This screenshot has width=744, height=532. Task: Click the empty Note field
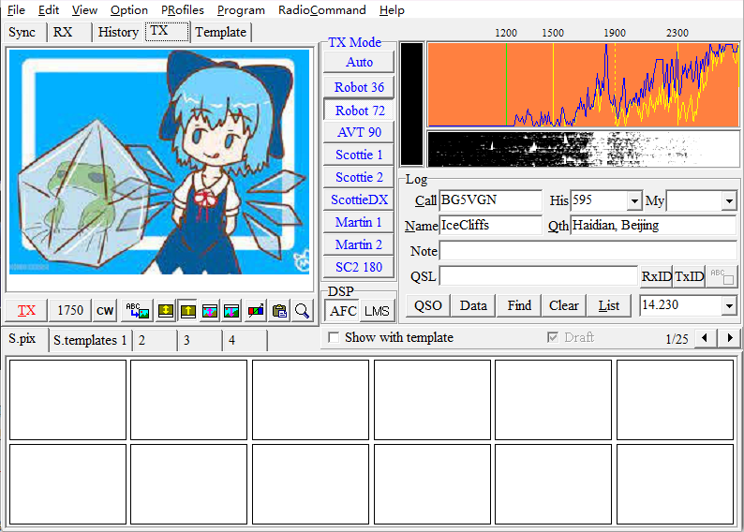[x=588, y=251]
